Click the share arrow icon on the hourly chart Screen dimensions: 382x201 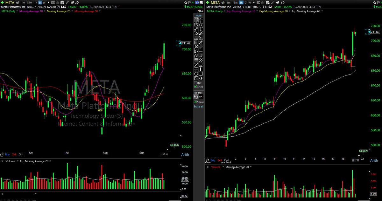tap(283, 3)
